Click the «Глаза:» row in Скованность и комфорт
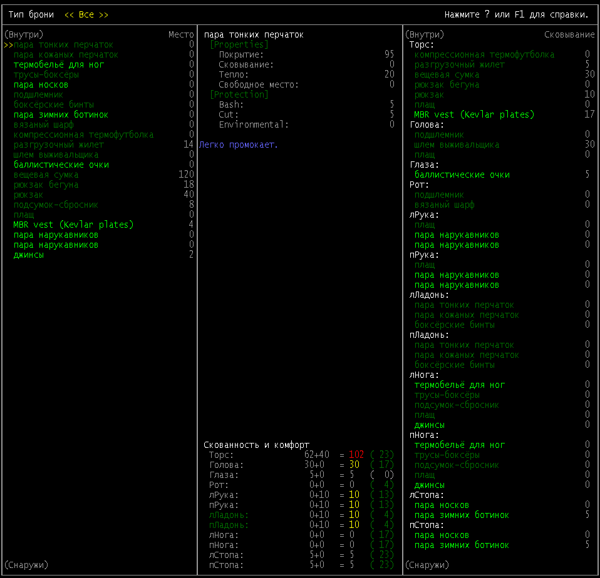The height and width of the screenshot is (578, 600). 301,475
